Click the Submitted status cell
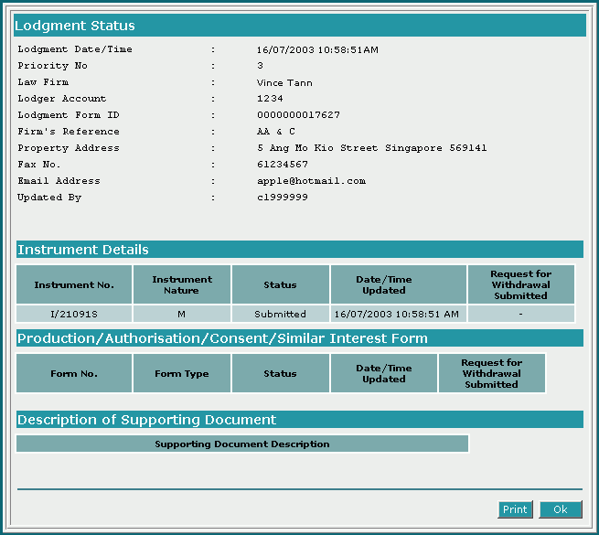This screenshot has height=535, width=599. pyautogui.click(x=281, y=314)
